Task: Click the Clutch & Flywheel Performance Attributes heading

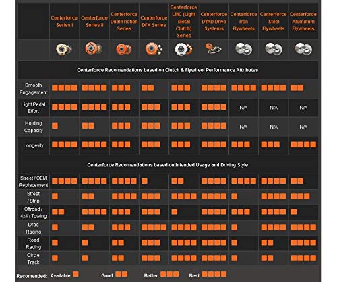Action: [168, 70]
